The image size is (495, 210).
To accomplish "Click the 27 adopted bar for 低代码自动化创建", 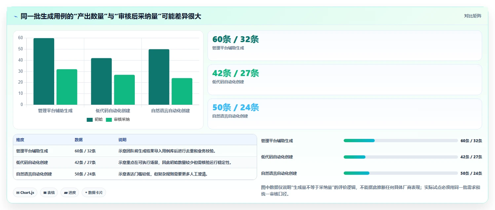I will point(125,90).
